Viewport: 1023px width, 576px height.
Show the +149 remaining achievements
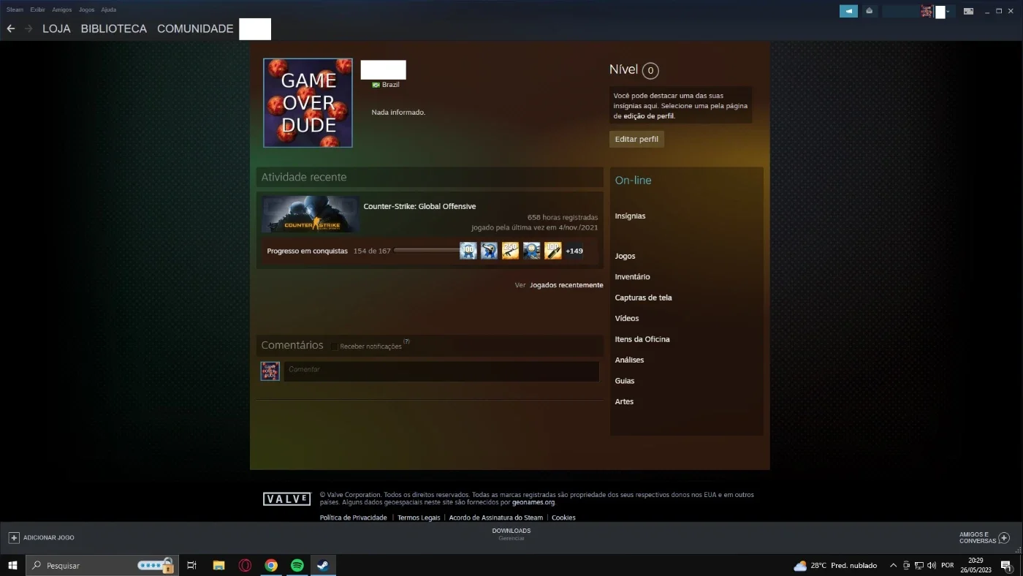click(x=574, y=251)
